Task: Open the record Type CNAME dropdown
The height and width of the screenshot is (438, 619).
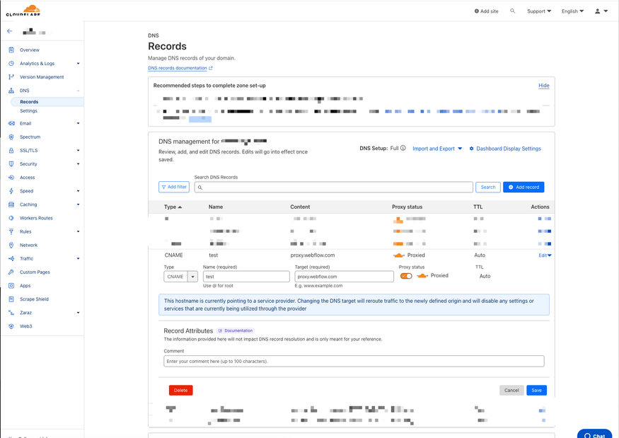Action: pyautogui.click(x=192, y=277)
